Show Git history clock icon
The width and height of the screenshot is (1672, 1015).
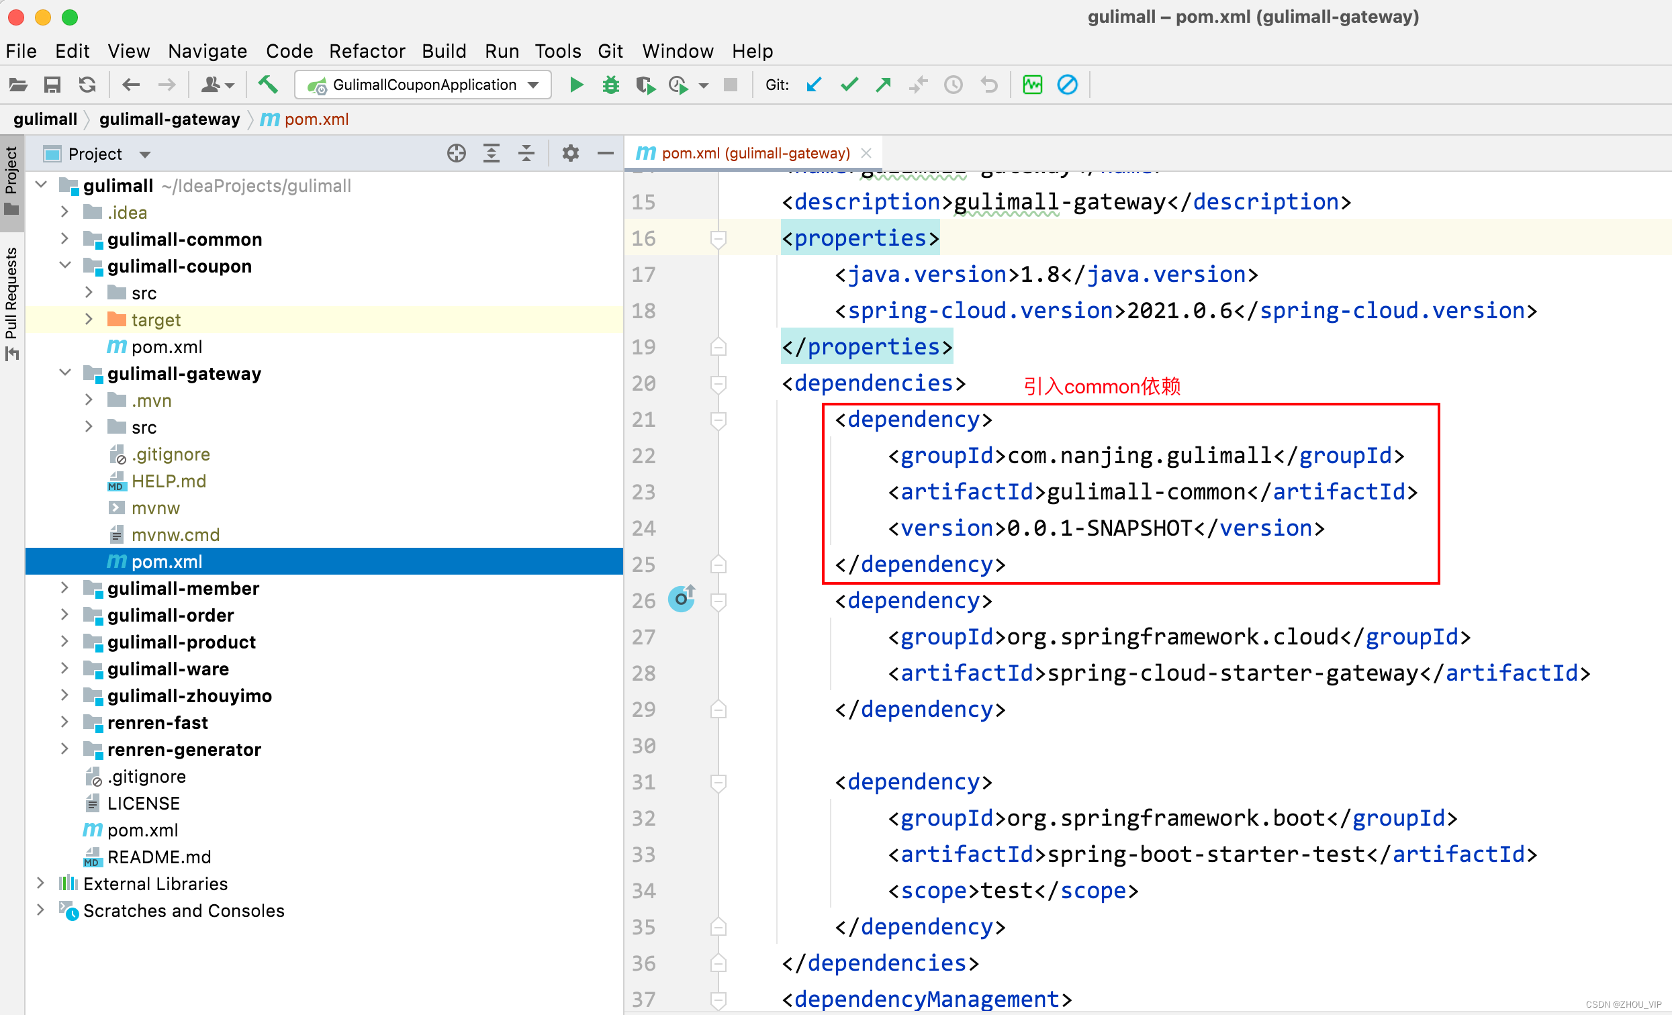[x=954, y=85]
